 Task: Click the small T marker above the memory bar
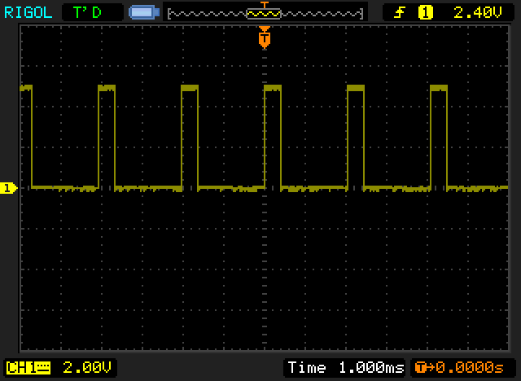click(x=263, y=4)
